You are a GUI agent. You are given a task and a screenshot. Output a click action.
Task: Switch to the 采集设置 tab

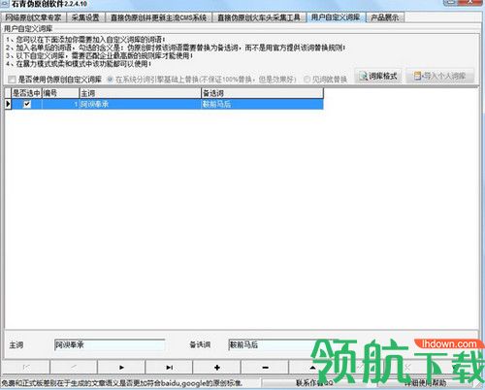85,17
